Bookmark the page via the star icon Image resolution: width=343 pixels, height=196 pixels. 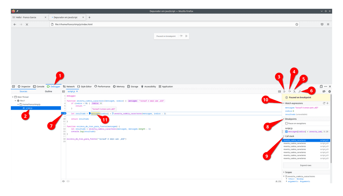click(297, 24)
